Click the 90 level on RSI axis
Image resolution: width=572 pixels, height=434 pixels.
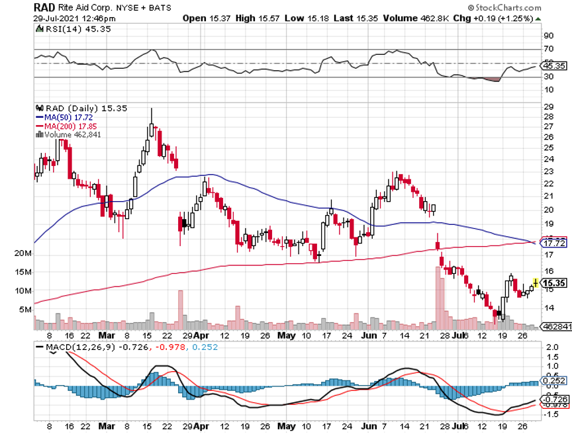click(549, 36)
